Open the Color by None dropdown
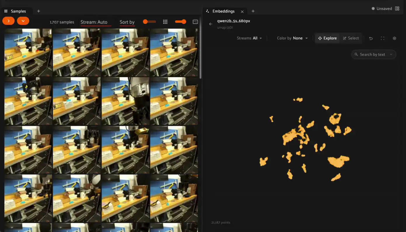Viewport: 406px width, 232px height. click(x=292, y=38)
